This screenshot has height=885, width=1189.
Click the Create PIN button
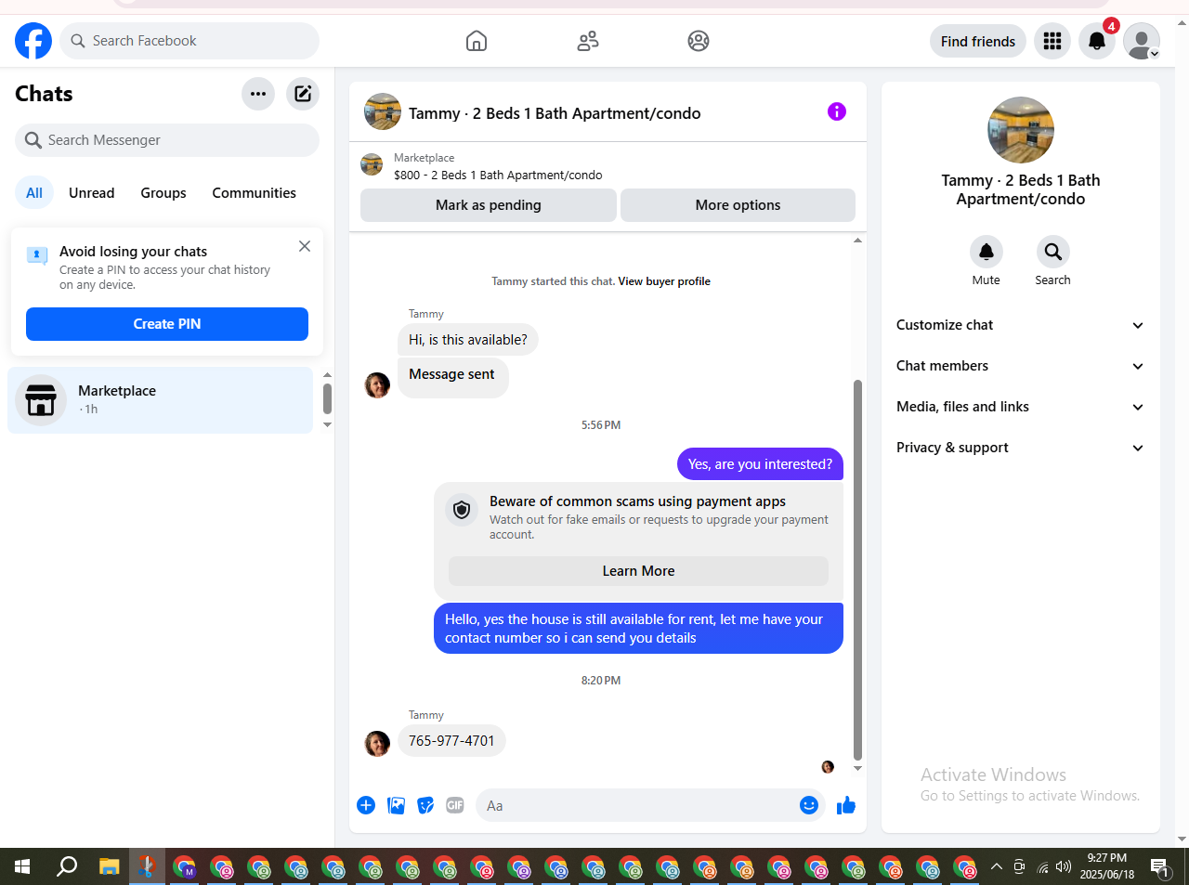[x=167, y=324]
